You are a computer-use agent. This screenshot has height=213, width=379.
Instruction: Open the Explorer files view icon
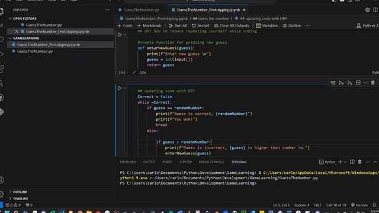(1, 11)
